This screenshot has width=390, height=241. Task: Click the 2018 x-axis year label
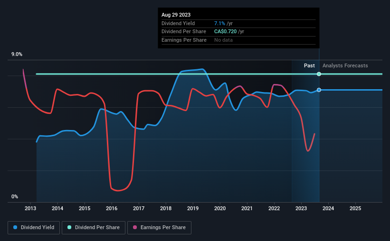point(166,208)
